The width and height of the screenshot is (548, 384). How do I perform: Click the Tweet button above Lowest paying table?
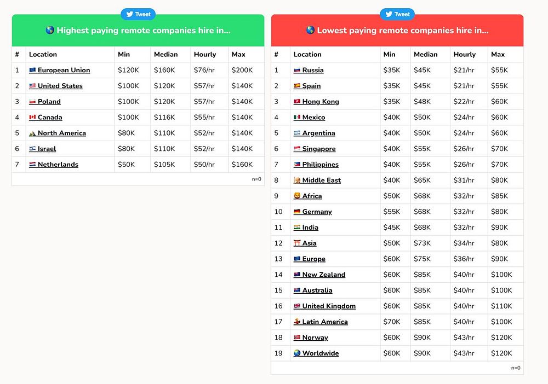(397, 14)
